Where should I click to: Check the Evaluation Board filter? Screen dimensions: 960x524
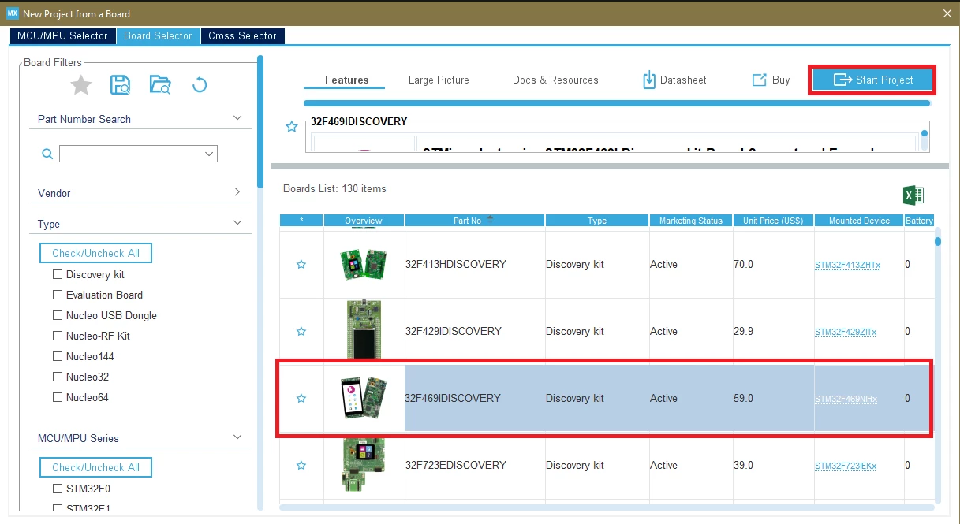coord(58,295)
